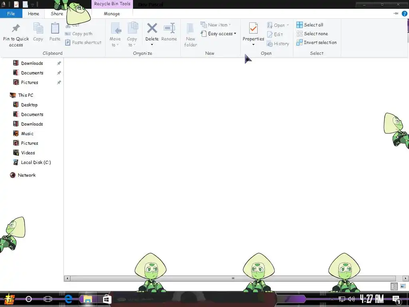Click the network tray icon

(342, 299)
